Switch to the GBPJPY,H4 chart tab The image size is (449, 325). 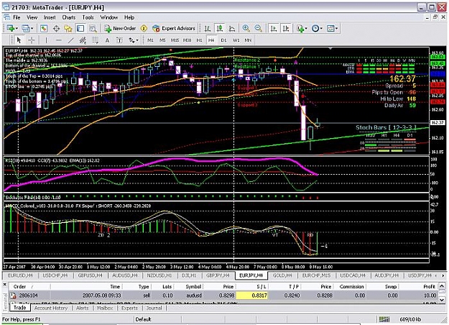218,275
